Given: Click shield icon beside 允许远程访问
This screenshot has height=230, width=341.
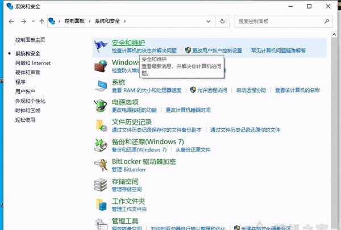Looking at the screenshot, I should point(193,90).
